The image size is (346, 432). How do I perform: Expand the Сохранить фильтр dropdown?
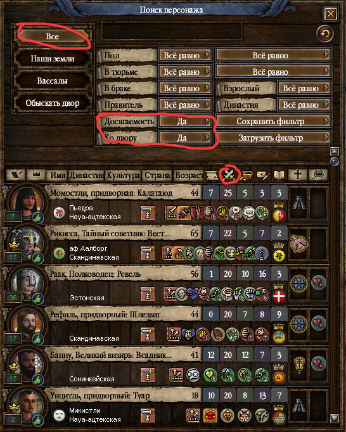point(273,121)
